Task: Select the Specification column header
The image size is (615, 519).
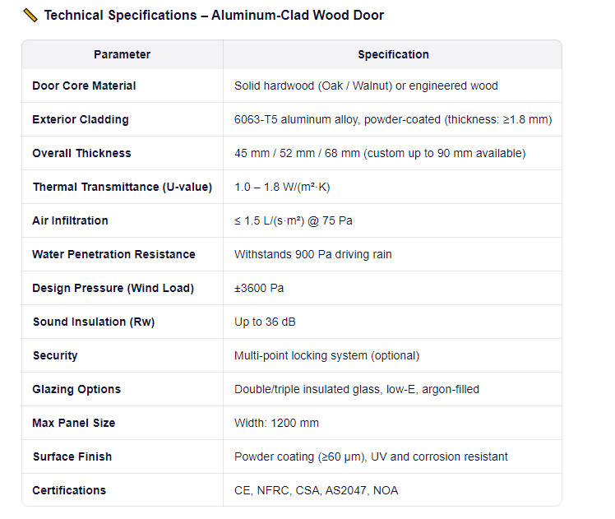Action: pyautogui.click(x=393, y=54)
